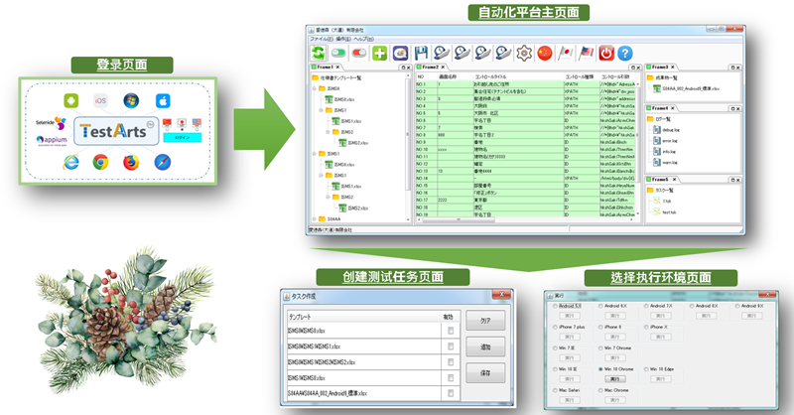This screenshot has height=415, width=794.
Task: Select the Chinese flag language icon
Action: [546, 52]
